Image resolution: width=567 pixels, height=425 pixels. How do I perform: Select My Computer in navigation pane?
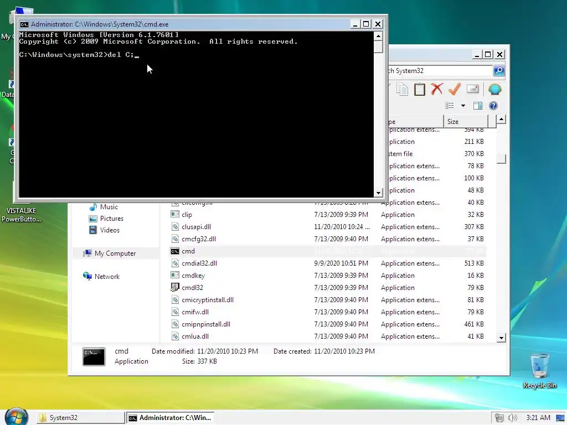pyautogui.click(x=110, y=253)
